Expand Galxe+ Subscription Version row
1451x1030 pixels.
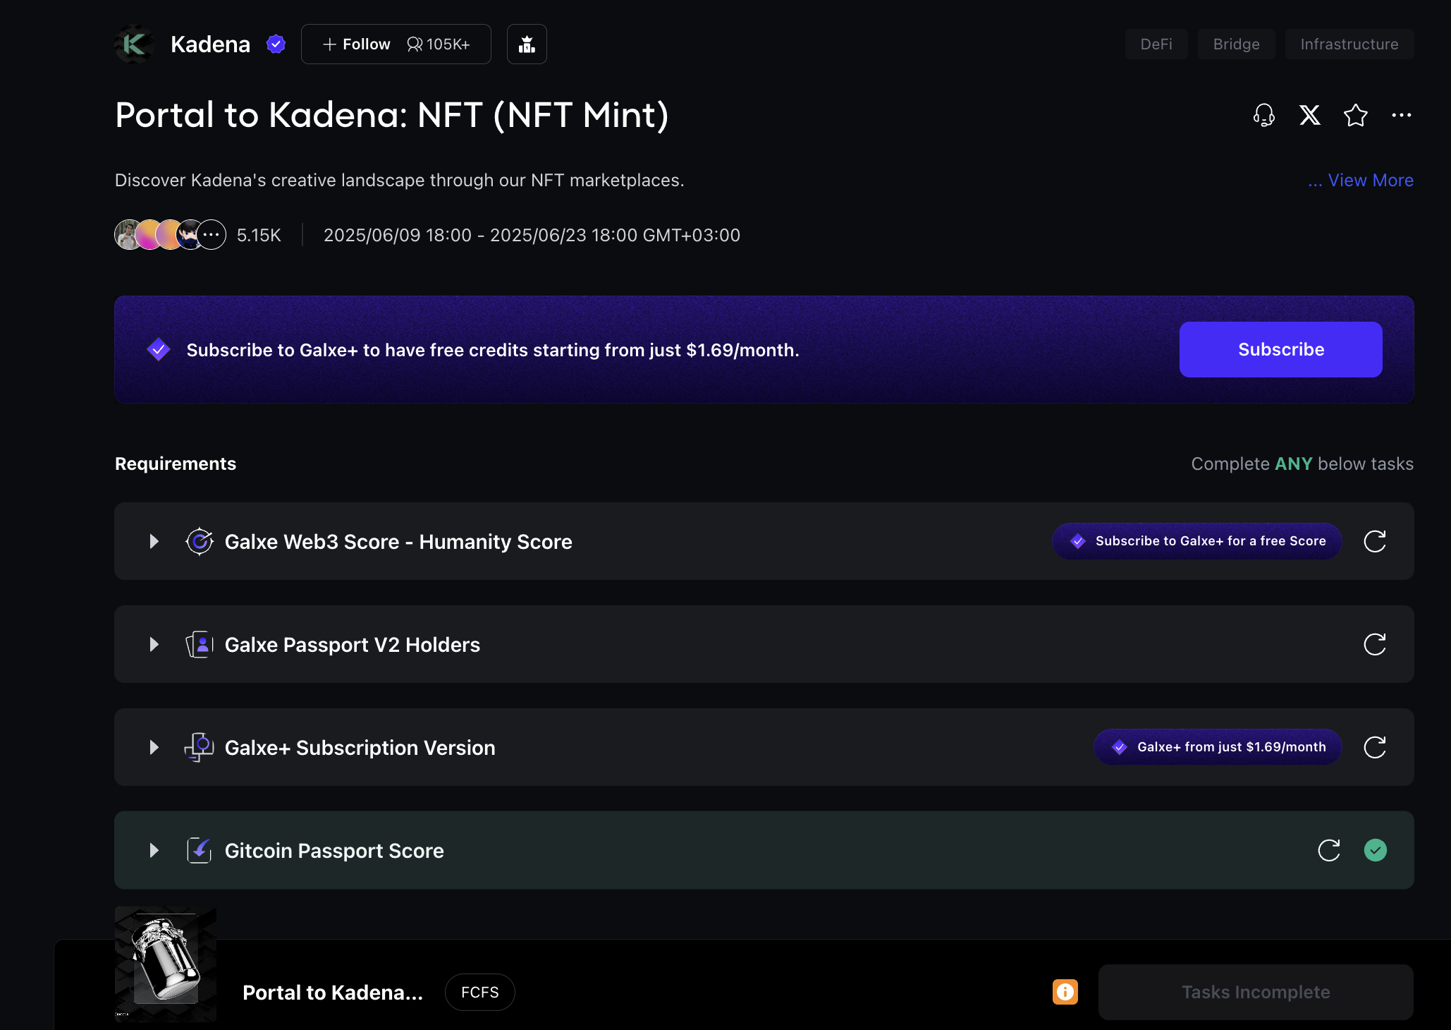tap(154, 747)
